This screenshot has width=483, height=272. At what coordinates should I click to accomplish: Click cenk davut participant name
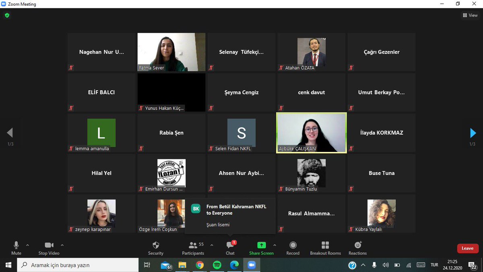tap(312, 92)
